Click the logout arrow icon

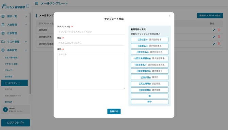coord(22,123)
